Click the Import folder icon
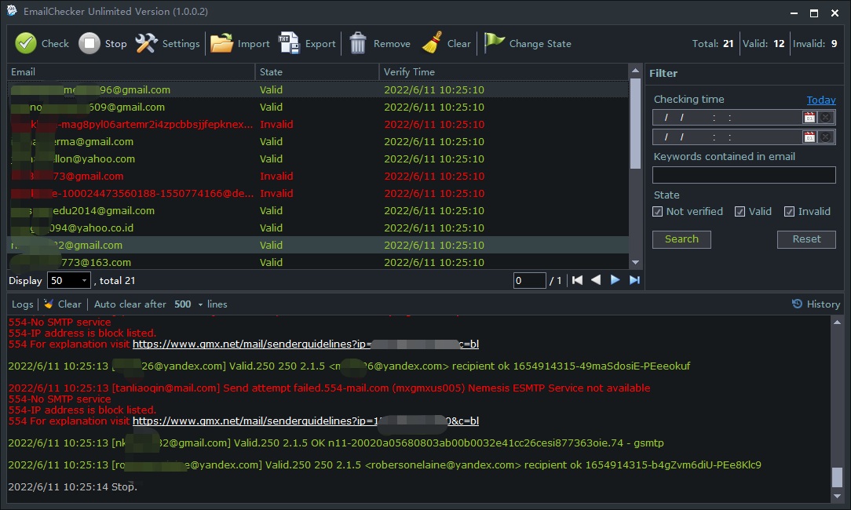This screenshot has width=851, height=510. pyautogui.click(x=222, y=43)
